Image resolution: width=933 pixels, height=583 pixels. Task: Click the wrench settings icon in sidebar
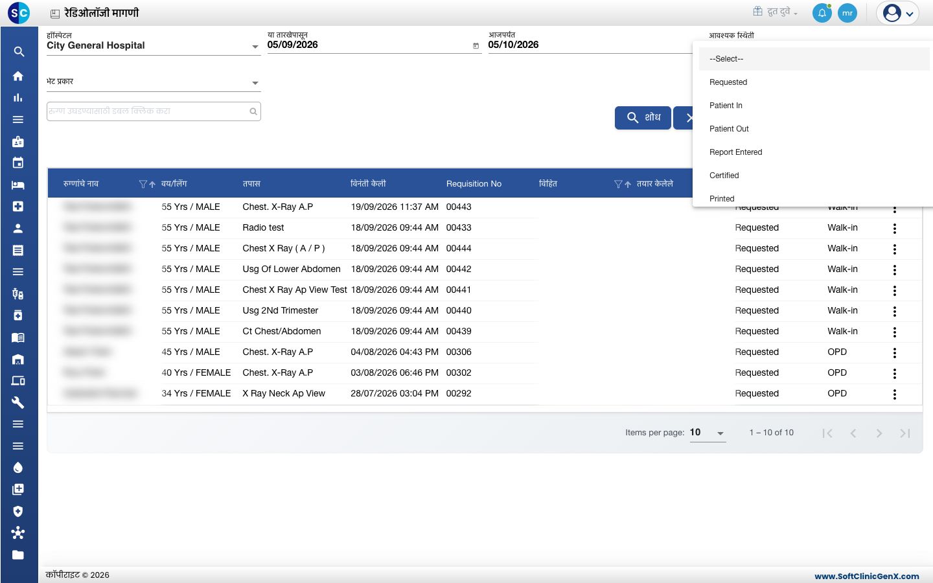point(18,402)
